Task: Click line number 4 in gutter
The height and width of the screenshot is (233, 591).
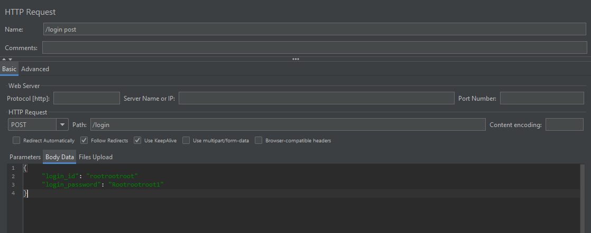Action: coord(13,193)
